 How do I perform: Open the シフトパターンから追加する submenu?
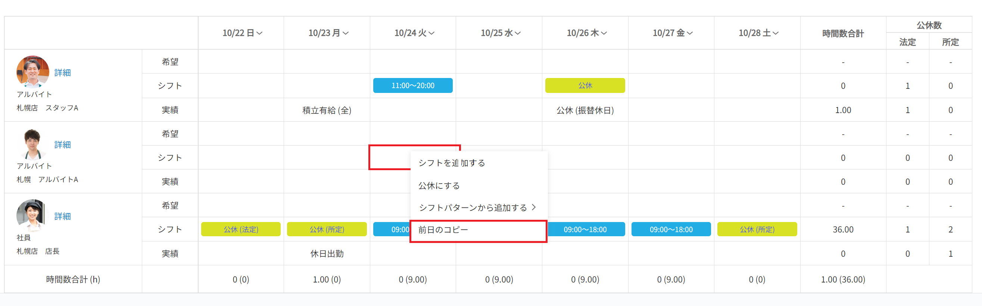(x=477, y=208)
